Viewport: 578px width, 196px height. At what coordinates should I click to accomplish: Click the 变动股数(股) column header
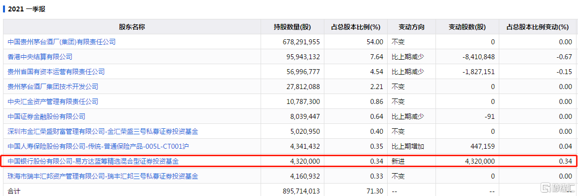(467, 27)
